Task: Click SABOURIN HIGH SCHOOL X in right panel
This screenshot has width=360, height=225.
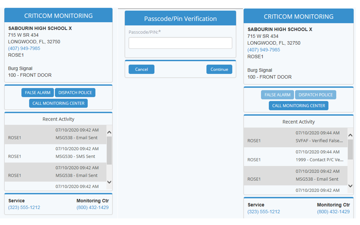Action: click(280, 29)
